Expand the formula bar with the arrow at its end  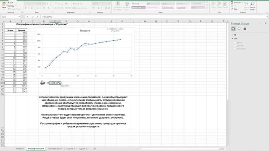coord(267,17)
